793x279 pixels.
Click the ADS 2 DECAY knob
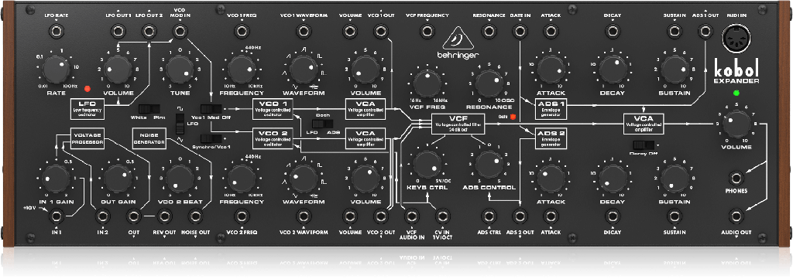pos(613,179)
